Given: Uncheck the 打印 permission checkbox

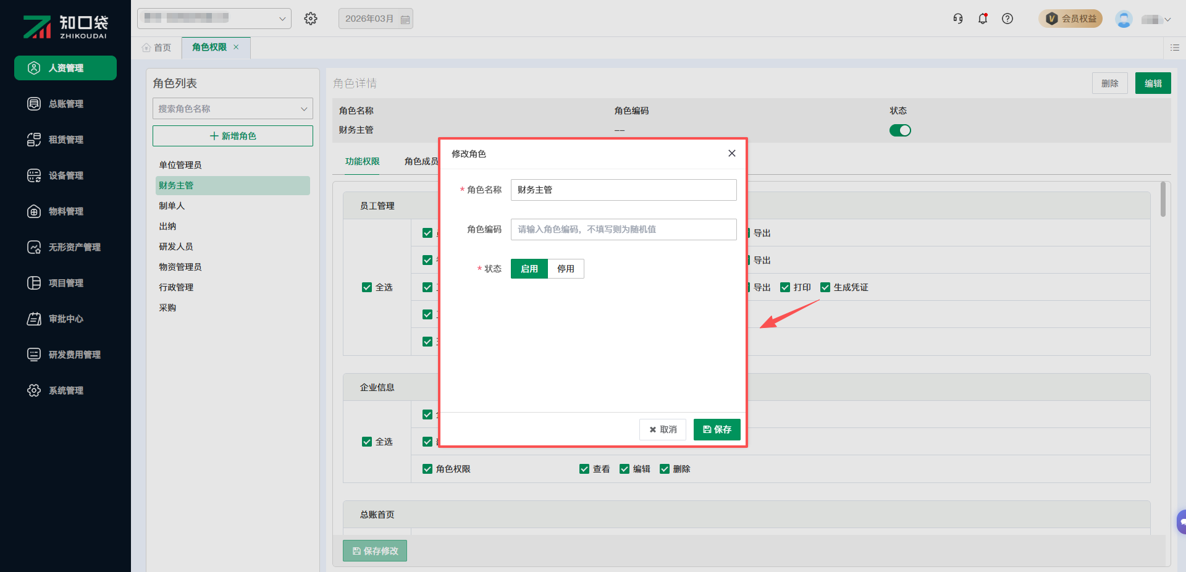Looking at the screenshot, I should pyautogui.click(x=785, y=287).
